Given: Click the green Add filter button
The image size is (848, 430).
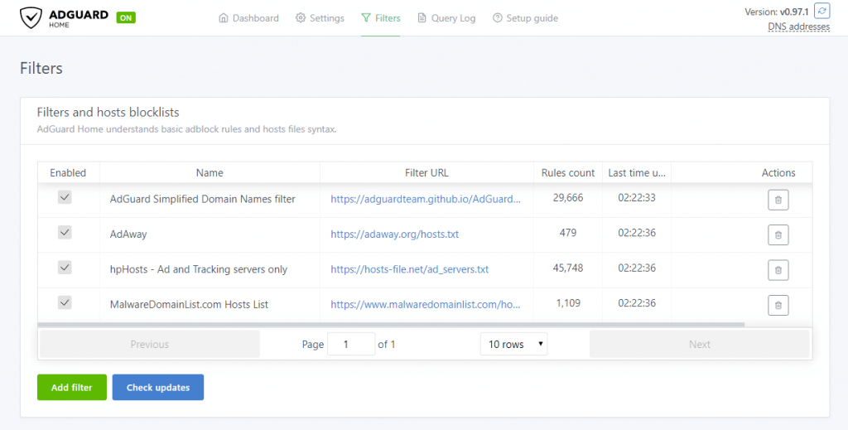Looking at the screenshot, I should pyautogui.click(x=72, y=387).
